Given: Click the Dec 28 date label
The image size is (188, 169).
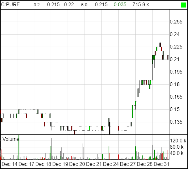Looking at the screenshot, I should click(144, 164).
